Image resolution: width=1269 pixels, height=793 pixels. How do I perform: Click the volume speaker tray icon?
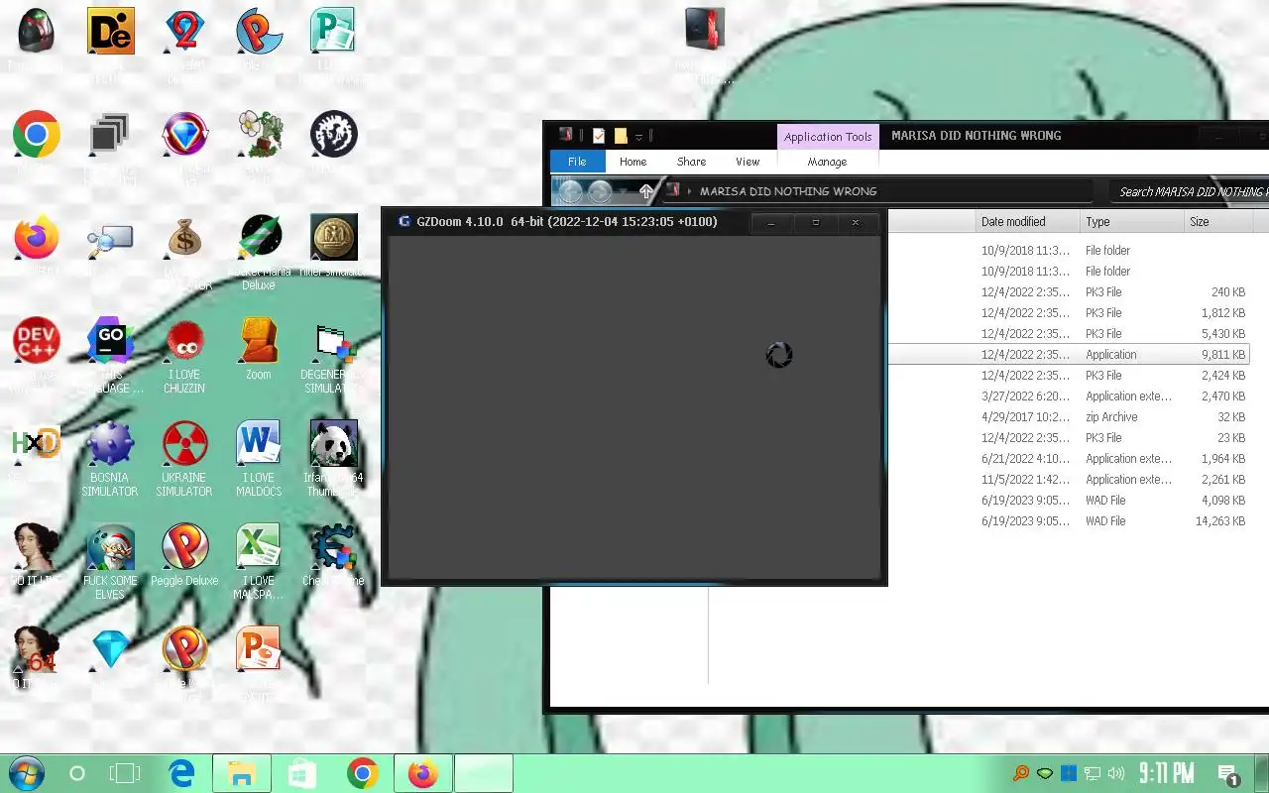click(1116, 773)
